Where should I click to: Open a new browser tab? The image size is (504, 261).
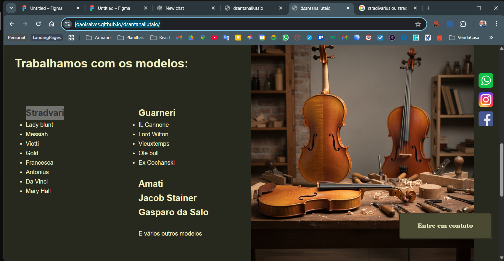429,8
